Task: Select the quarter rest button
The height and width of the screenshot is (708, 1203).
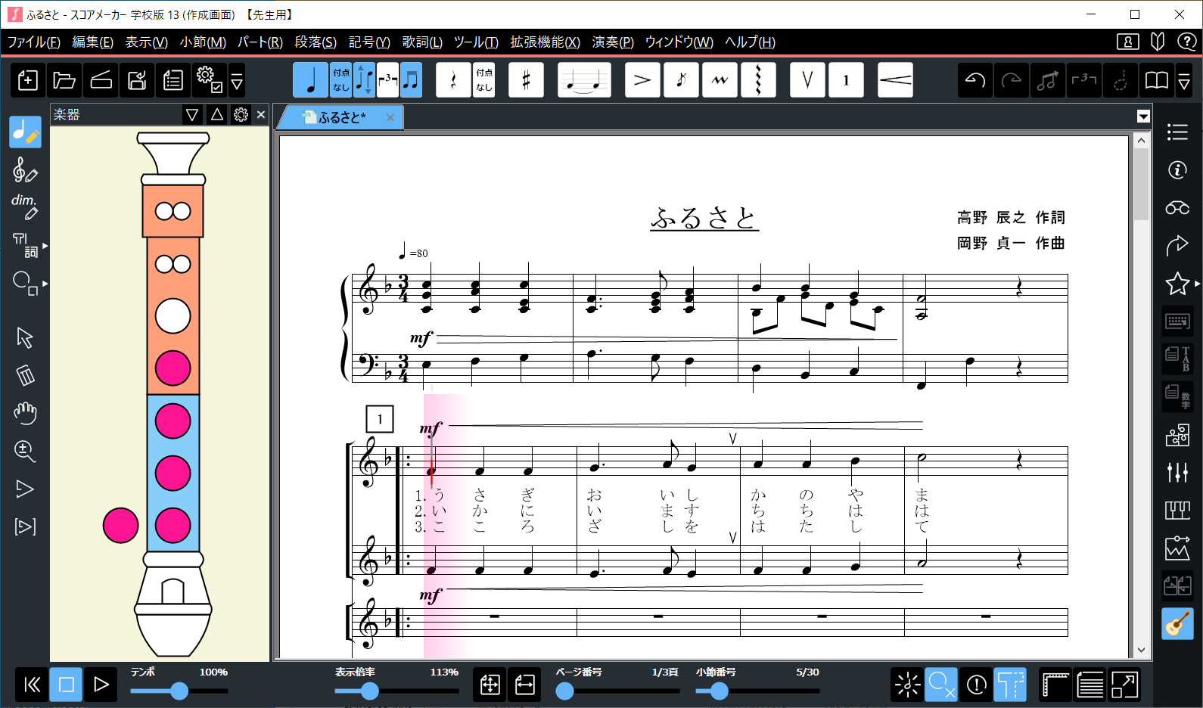Action: click(x=454, y=80)
